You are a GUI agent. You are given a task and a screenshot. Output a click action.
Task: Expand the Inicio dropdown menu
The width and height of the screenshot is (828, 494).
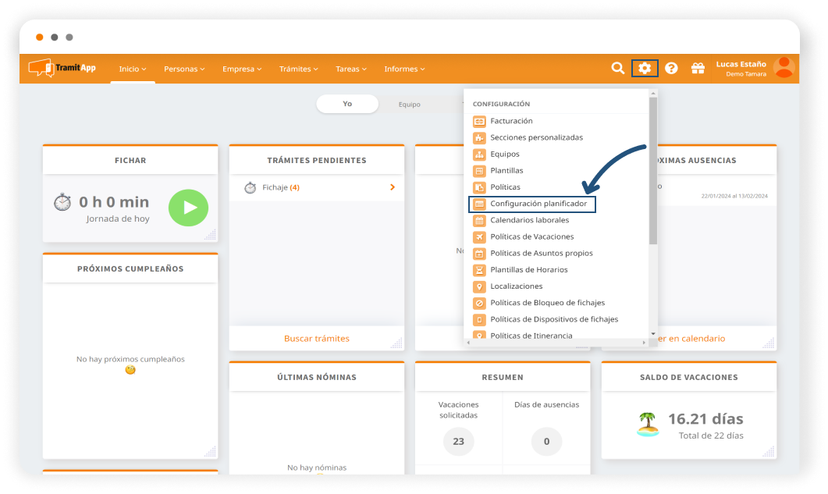[132, 69]
